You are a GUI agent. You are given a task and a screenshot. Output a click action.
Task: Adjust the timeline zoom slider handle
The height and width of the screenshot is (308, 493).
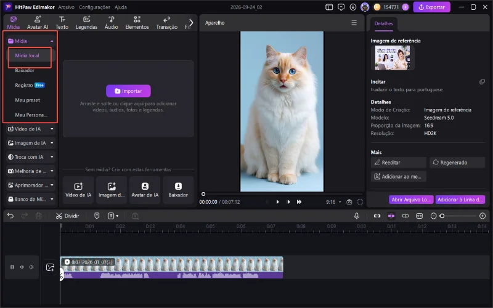[442, 216]
